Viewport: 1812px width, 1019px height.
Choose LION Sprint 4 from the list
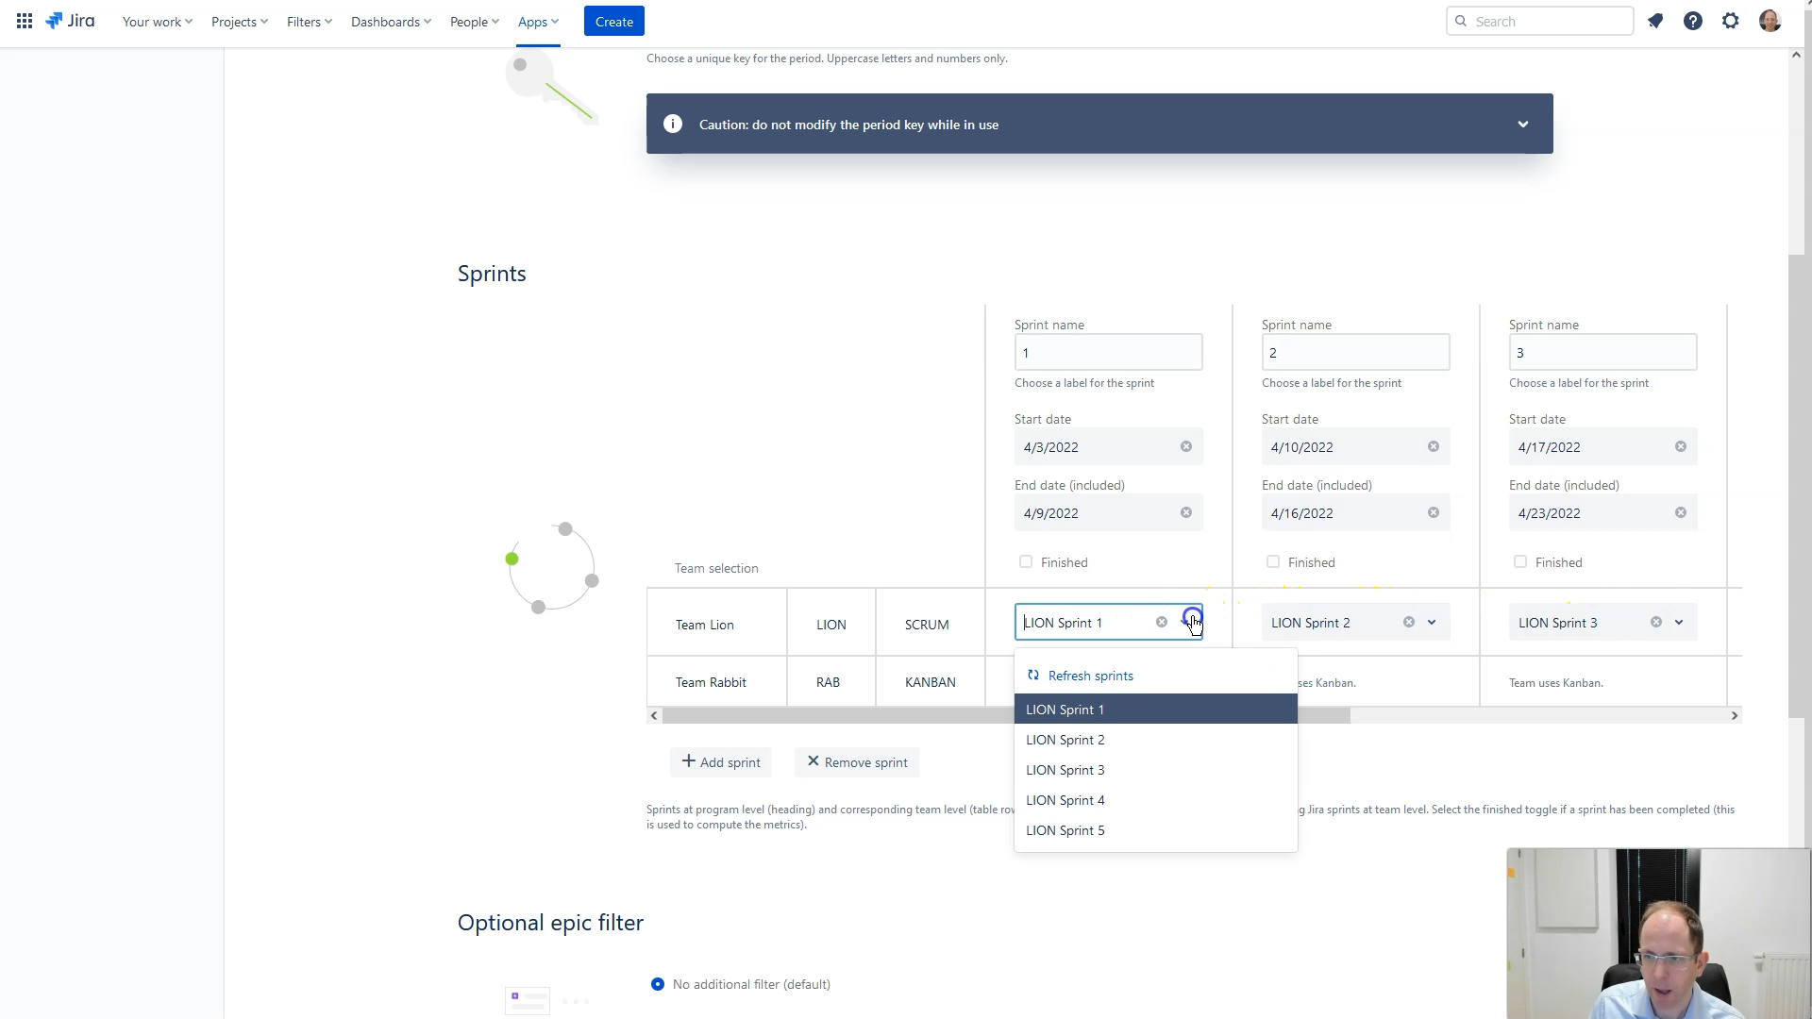tap(1065, 800)
